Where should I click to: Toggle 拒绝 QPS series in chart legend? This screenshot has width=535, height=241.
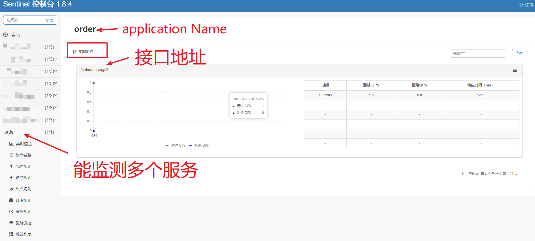point(199,146)
